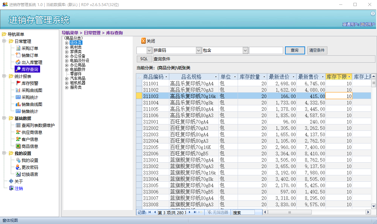Click the 查询 search button
This screenshot has width=377, height=224.
tap(295, 51)
